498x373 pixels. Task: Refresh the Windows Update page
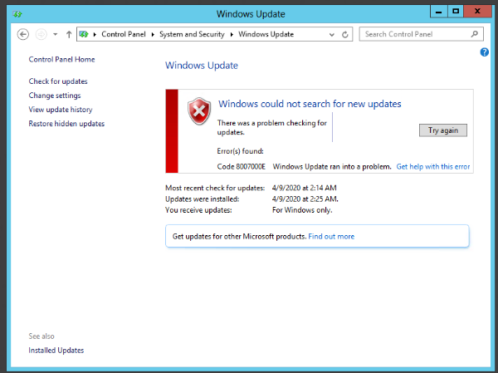click(x=344, y=35)
